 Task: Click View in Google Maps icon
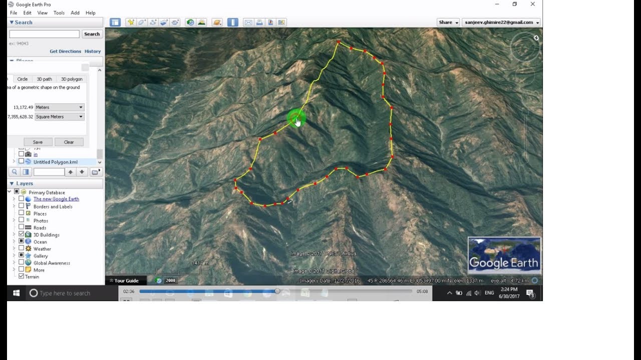click(281, 22)
